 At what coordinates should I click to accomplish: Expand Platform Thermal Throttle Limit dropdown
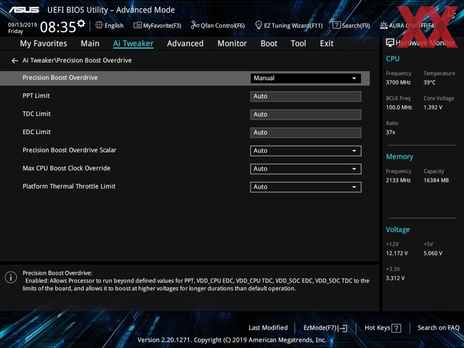306,187
